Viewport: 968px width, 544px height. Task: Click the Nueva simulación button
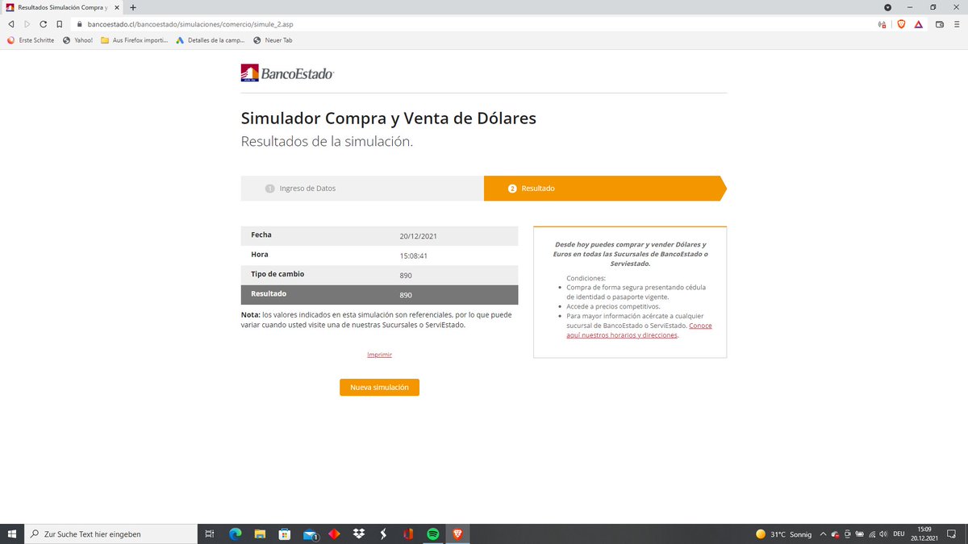pos(379,388)
